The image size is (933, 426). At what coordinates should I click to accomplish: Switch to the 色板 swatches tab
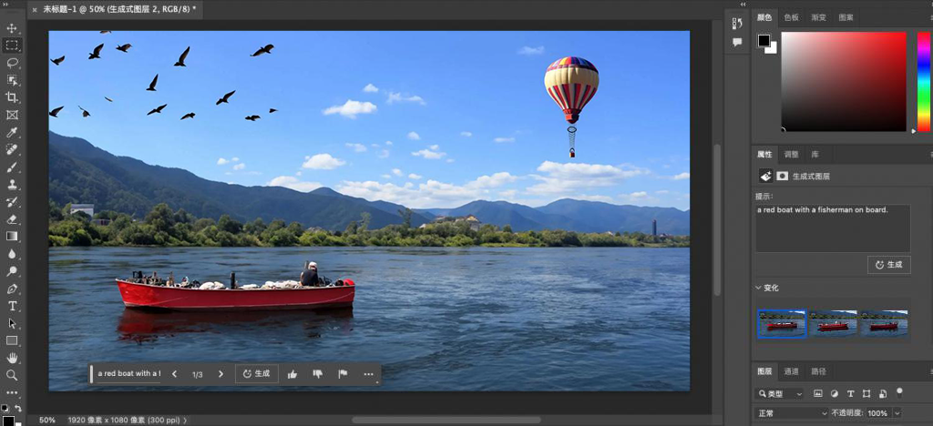point(792,17)
